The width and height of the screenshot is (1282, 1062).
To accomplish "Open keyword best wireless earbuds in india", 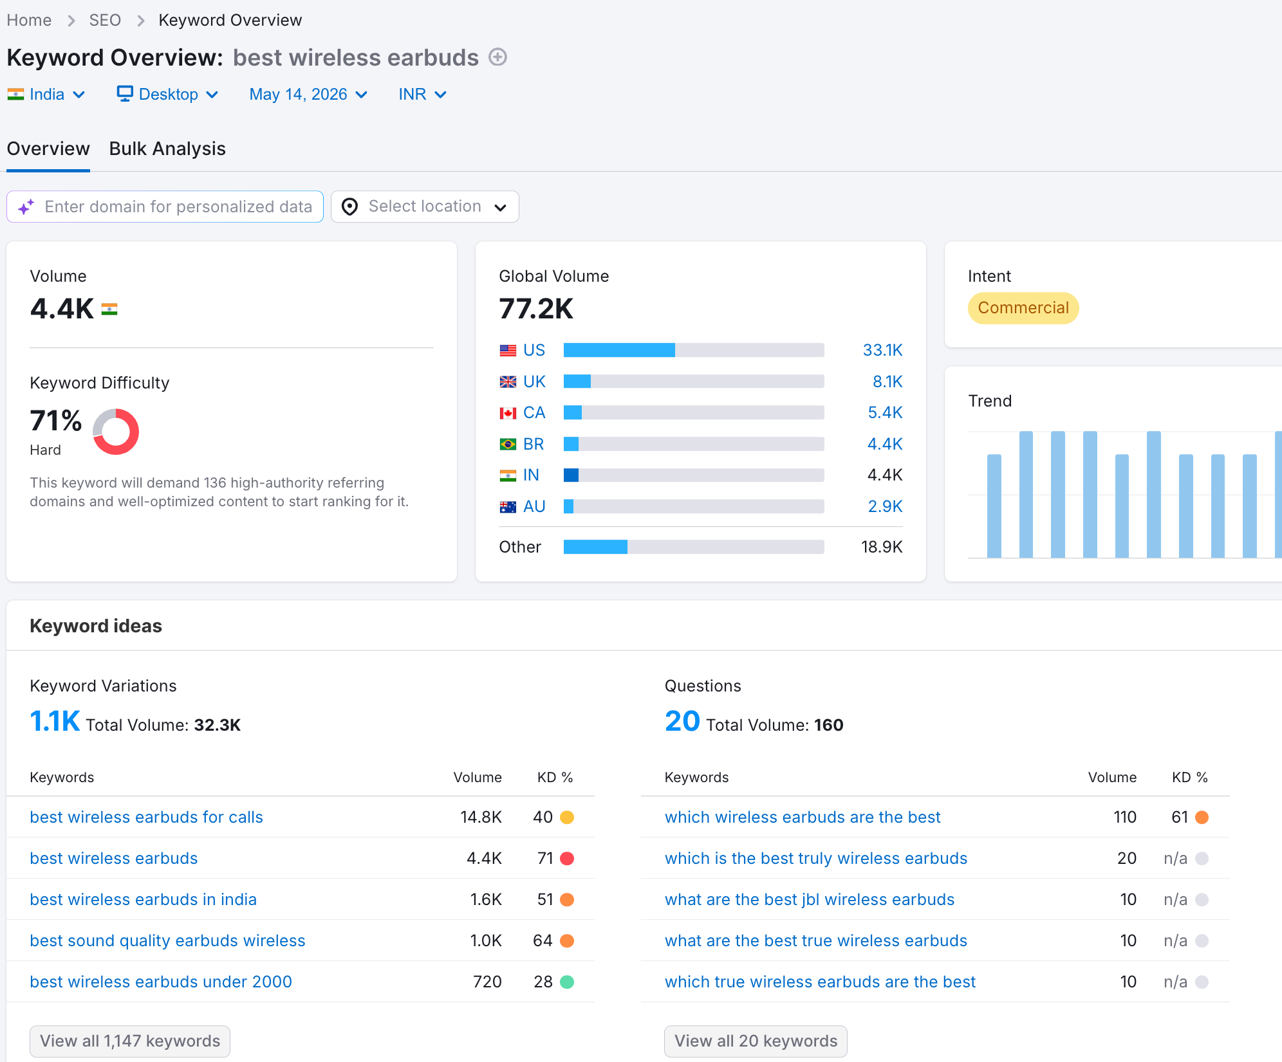I will click(x=143, y=900).
